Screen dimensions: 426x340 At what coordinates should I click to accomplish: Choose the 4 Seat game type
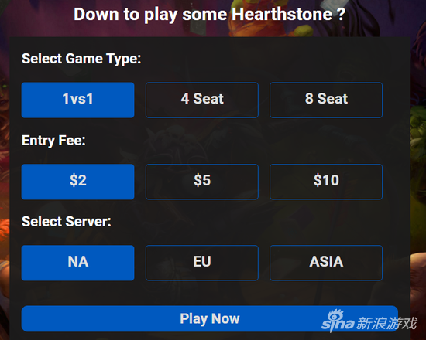click(x=202, y=100)
